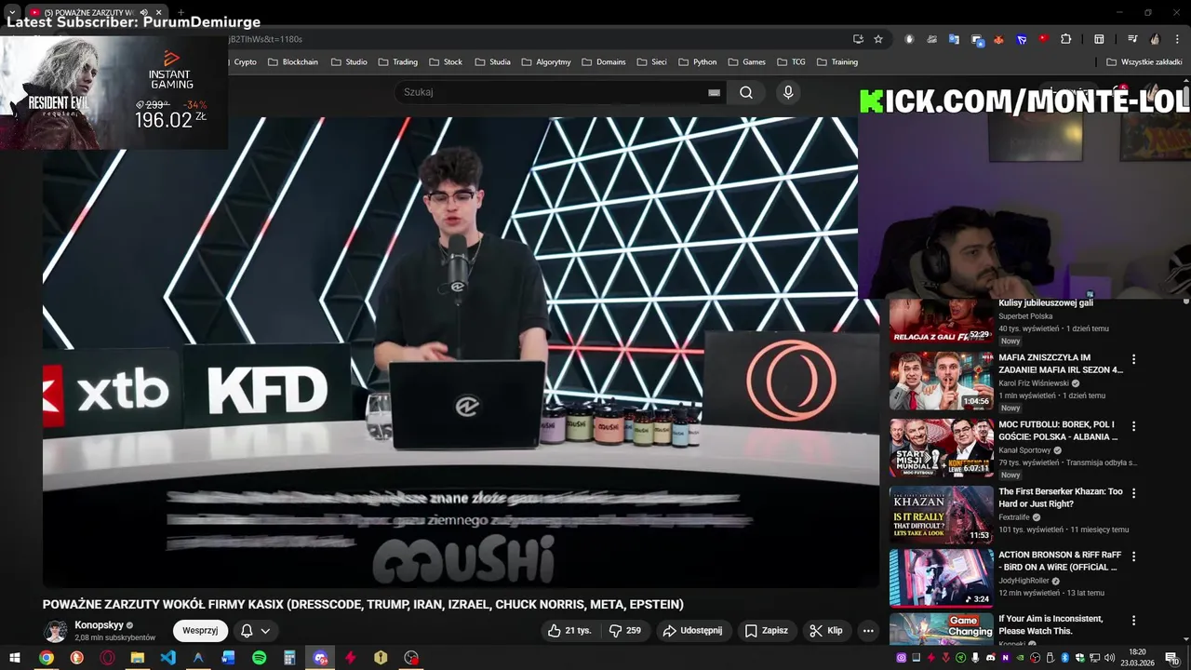The height and width of the screenshot is (670, 1191).
Task: Bookmark page with the star icon
Action: (x=878, y=39)
